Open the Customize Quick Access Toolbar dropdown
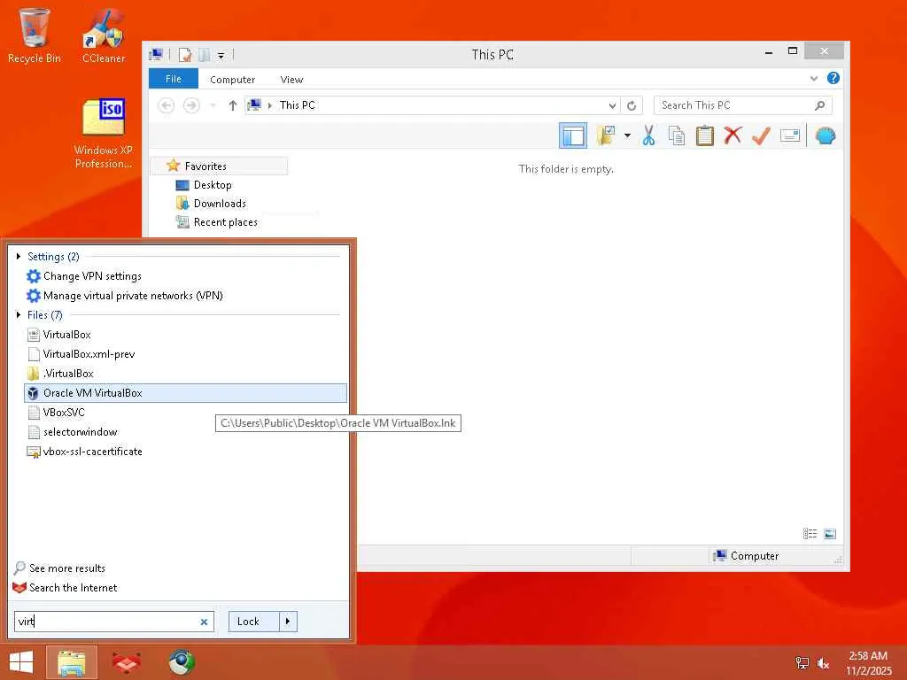 pos(221,56)
